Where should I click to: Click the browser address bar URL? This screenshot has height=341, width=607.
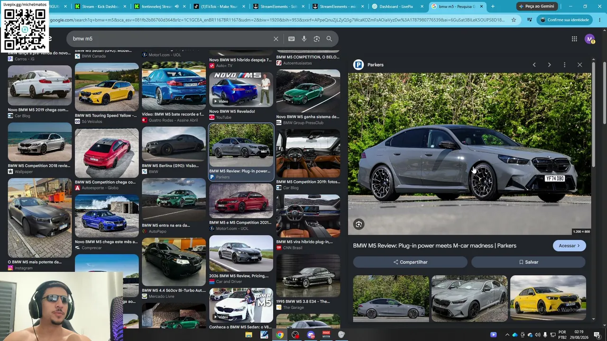277,20
